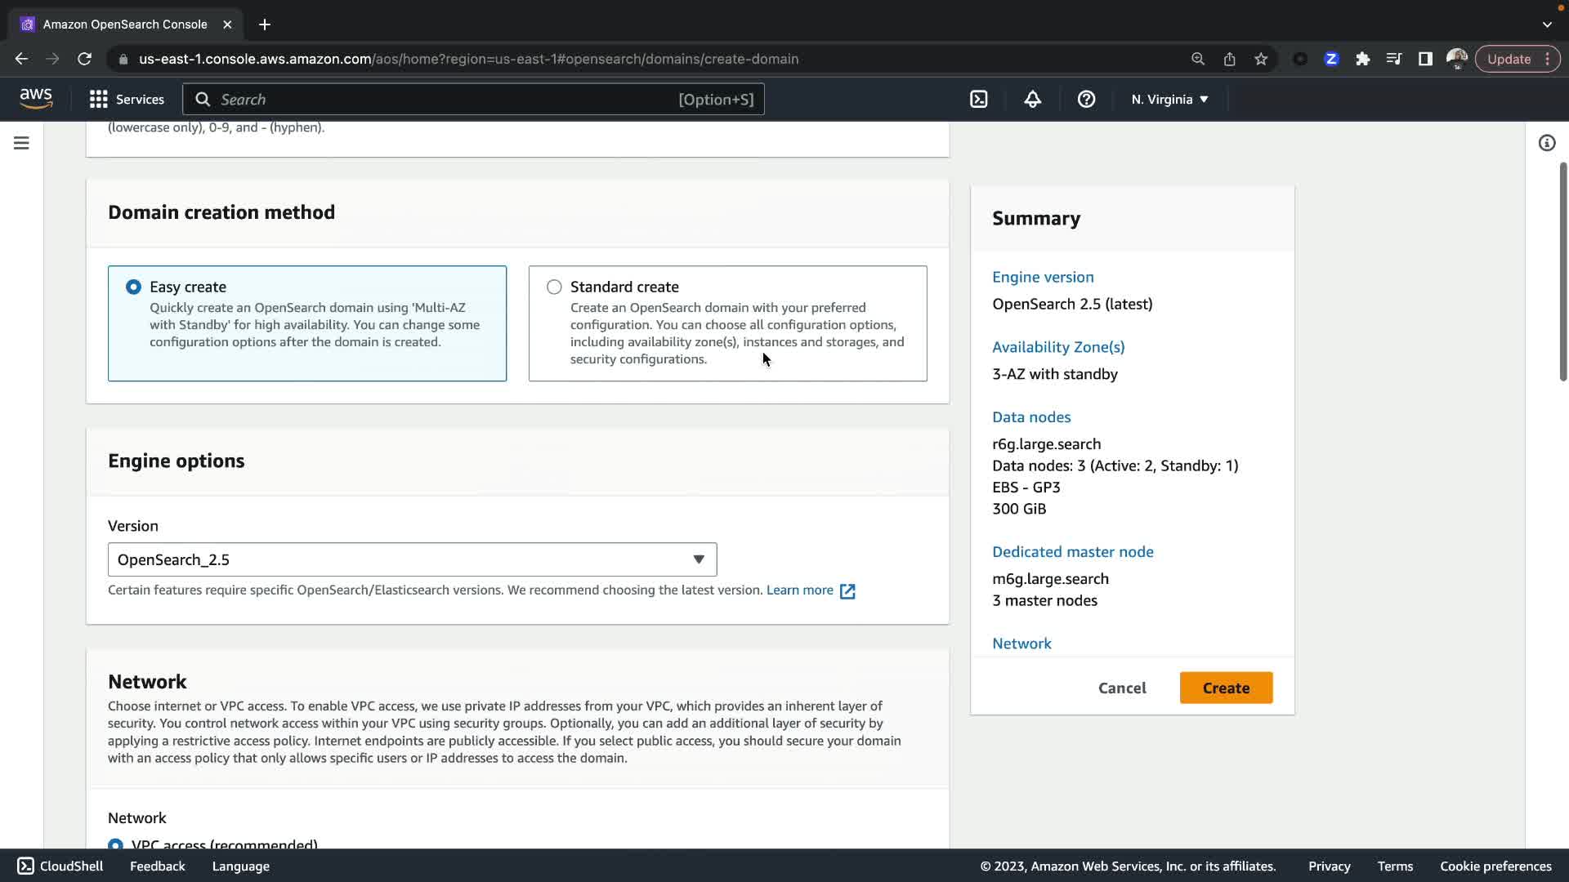
Task: Expand the N. Virginia region selector
Action: tap(1169, 100)
